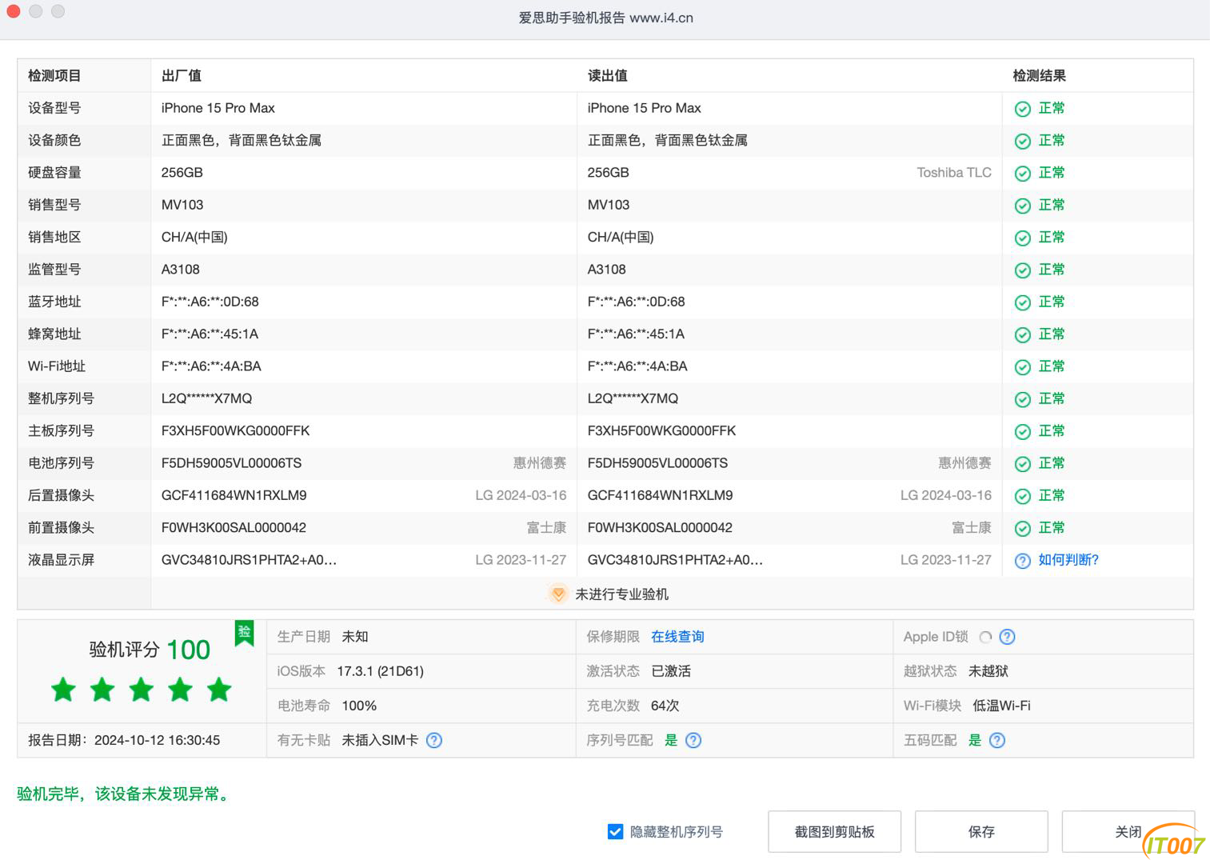1210x864 pixels.
Task: Click factory Bluetooth address F*:**:A6:**:0D:68
Action: (210, 302)
